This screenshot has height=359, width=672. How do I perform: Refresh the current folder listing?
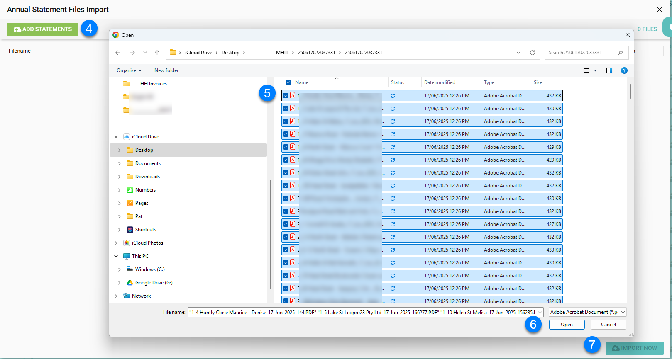(x=532, y=53)
